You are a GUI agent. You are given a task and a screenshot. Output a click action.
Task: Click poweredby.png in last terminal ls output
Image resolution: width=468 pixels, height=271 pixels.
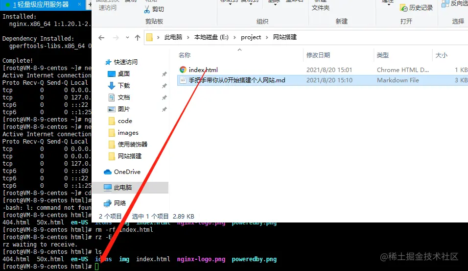[254, 259]
